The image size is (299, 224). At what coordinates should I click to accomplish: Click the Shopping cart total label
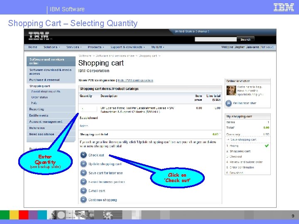coord(94,134)
